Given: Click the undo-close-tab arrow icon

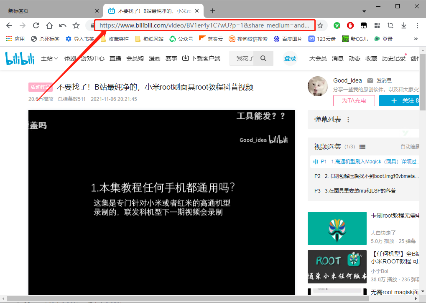Looking at the screenshot, I should click(63, 25).
